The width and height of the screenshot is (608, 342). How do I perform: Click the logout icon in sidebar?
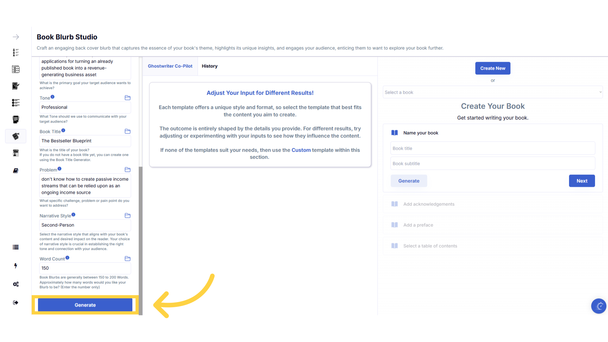tap(16, 302)
